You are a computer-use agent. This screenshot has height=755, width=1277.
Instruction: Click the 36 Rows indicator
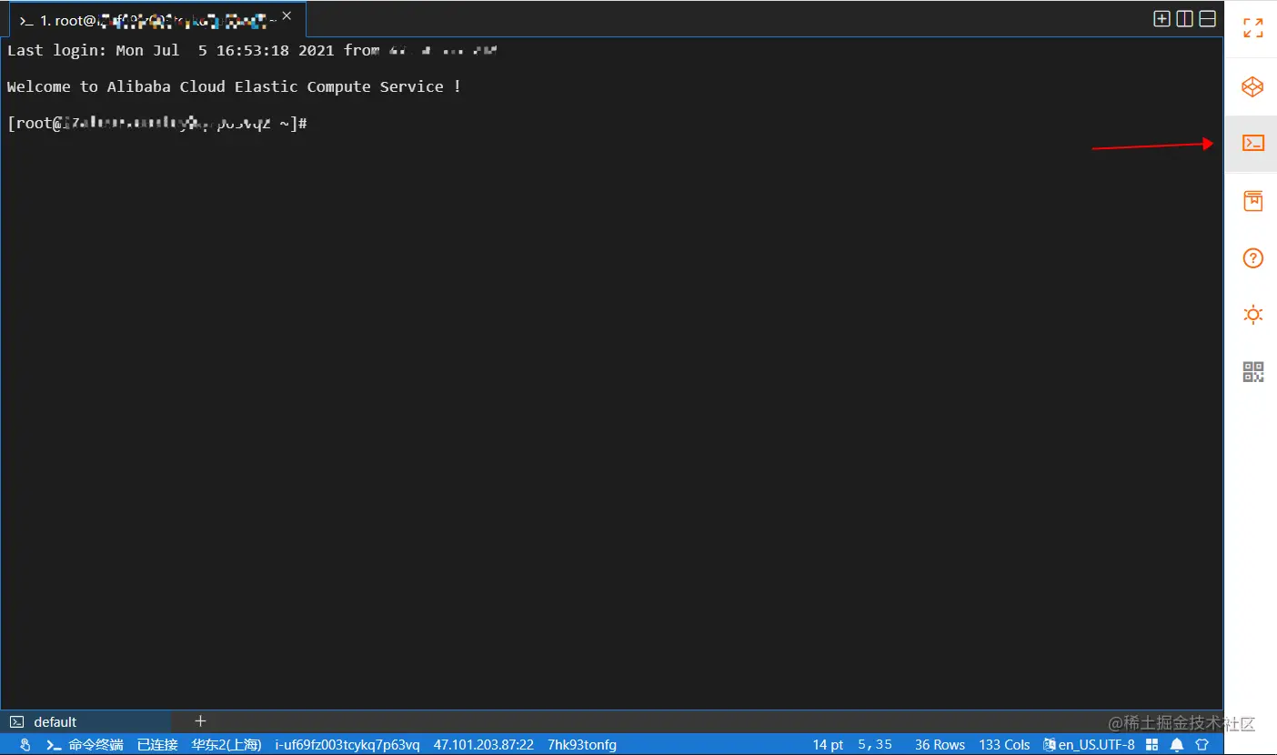pyautogui.click(x=940, y=745)
